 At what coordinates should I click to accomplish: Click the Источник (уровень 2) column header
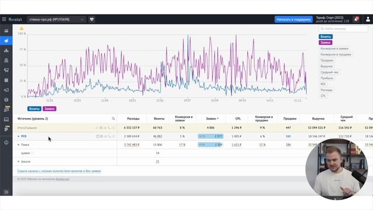click(x=33, y=118)
